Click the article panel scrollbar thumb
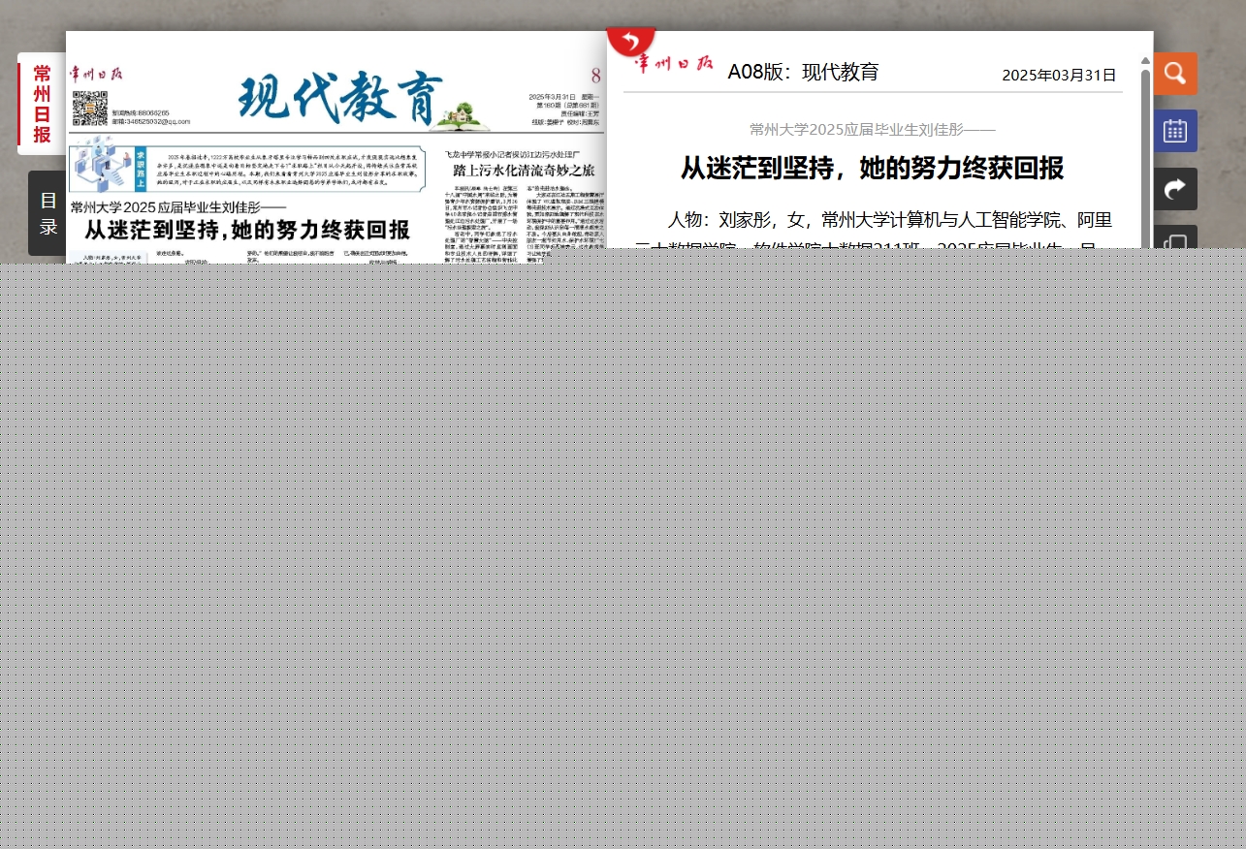The height and width of the screenshot is (849, 1246). click(x=1145, y=155)
